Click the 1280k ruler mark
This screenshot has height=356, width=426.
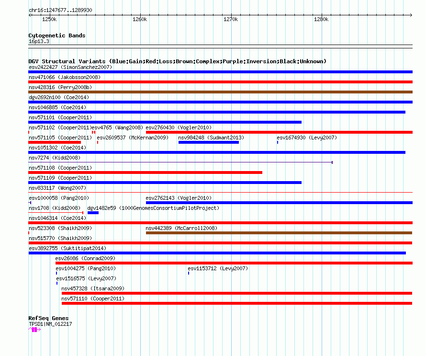coord(321,19)
